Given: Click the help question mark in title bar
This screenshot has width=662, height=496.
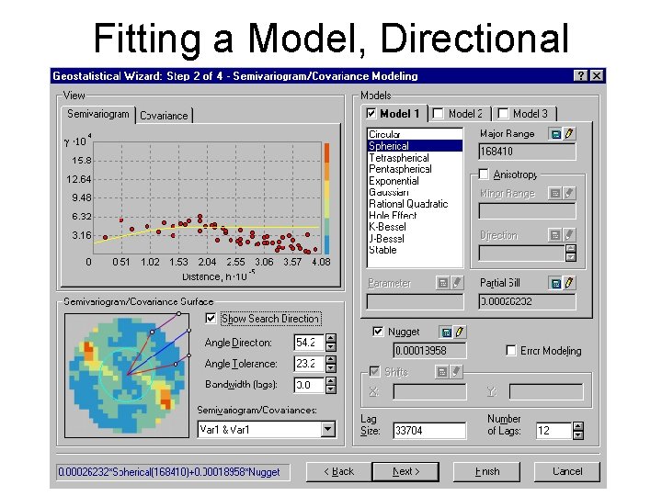Looking at the screenshot, I should pyautogui.click(x=581, y=75).
